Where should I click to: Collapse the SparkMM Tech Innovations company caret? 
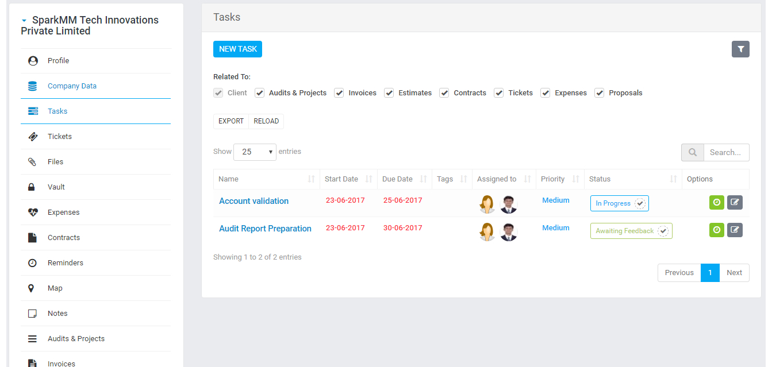tap(24, 21)
